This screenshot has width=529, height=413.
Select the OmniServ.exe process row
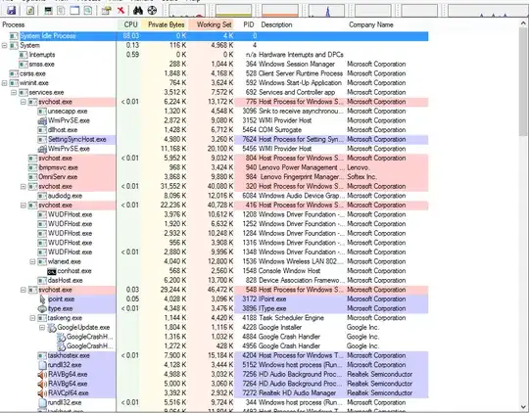[215, 177]
